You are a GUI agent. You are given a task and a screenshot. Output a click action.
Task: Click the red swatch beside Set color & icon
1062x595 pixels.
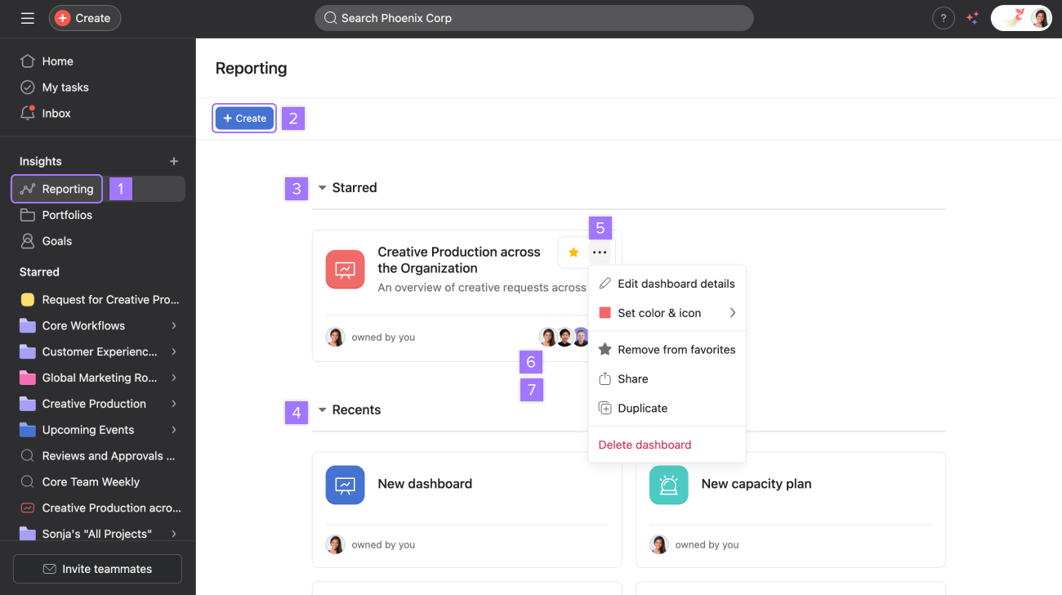pyautogui.click(x=605, y=312)
